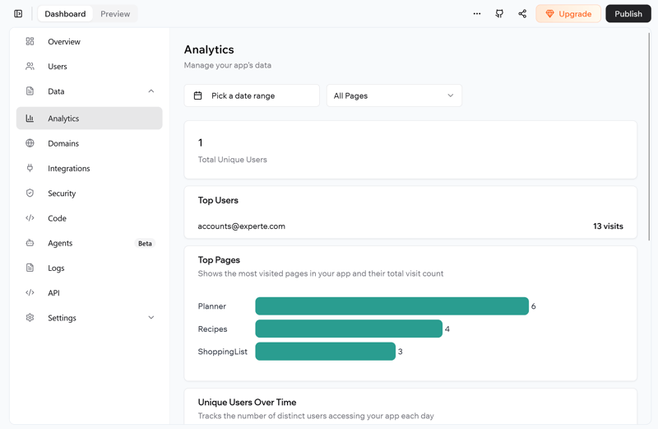Open the All Pages dropdown

[394, 96]
